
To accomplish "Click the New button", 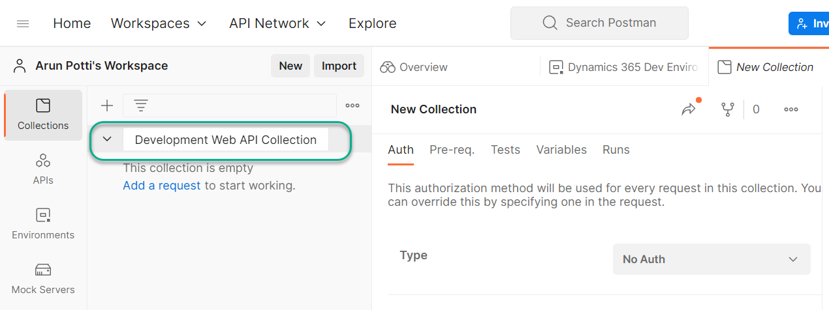I will pyautogui.click(x=290, y=66).
